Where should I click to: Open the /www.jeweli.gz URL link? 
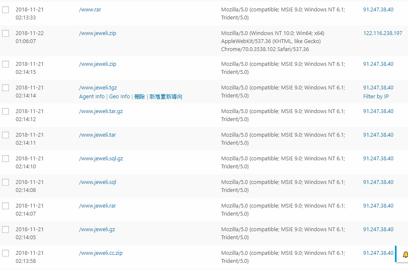pos(97,229)
